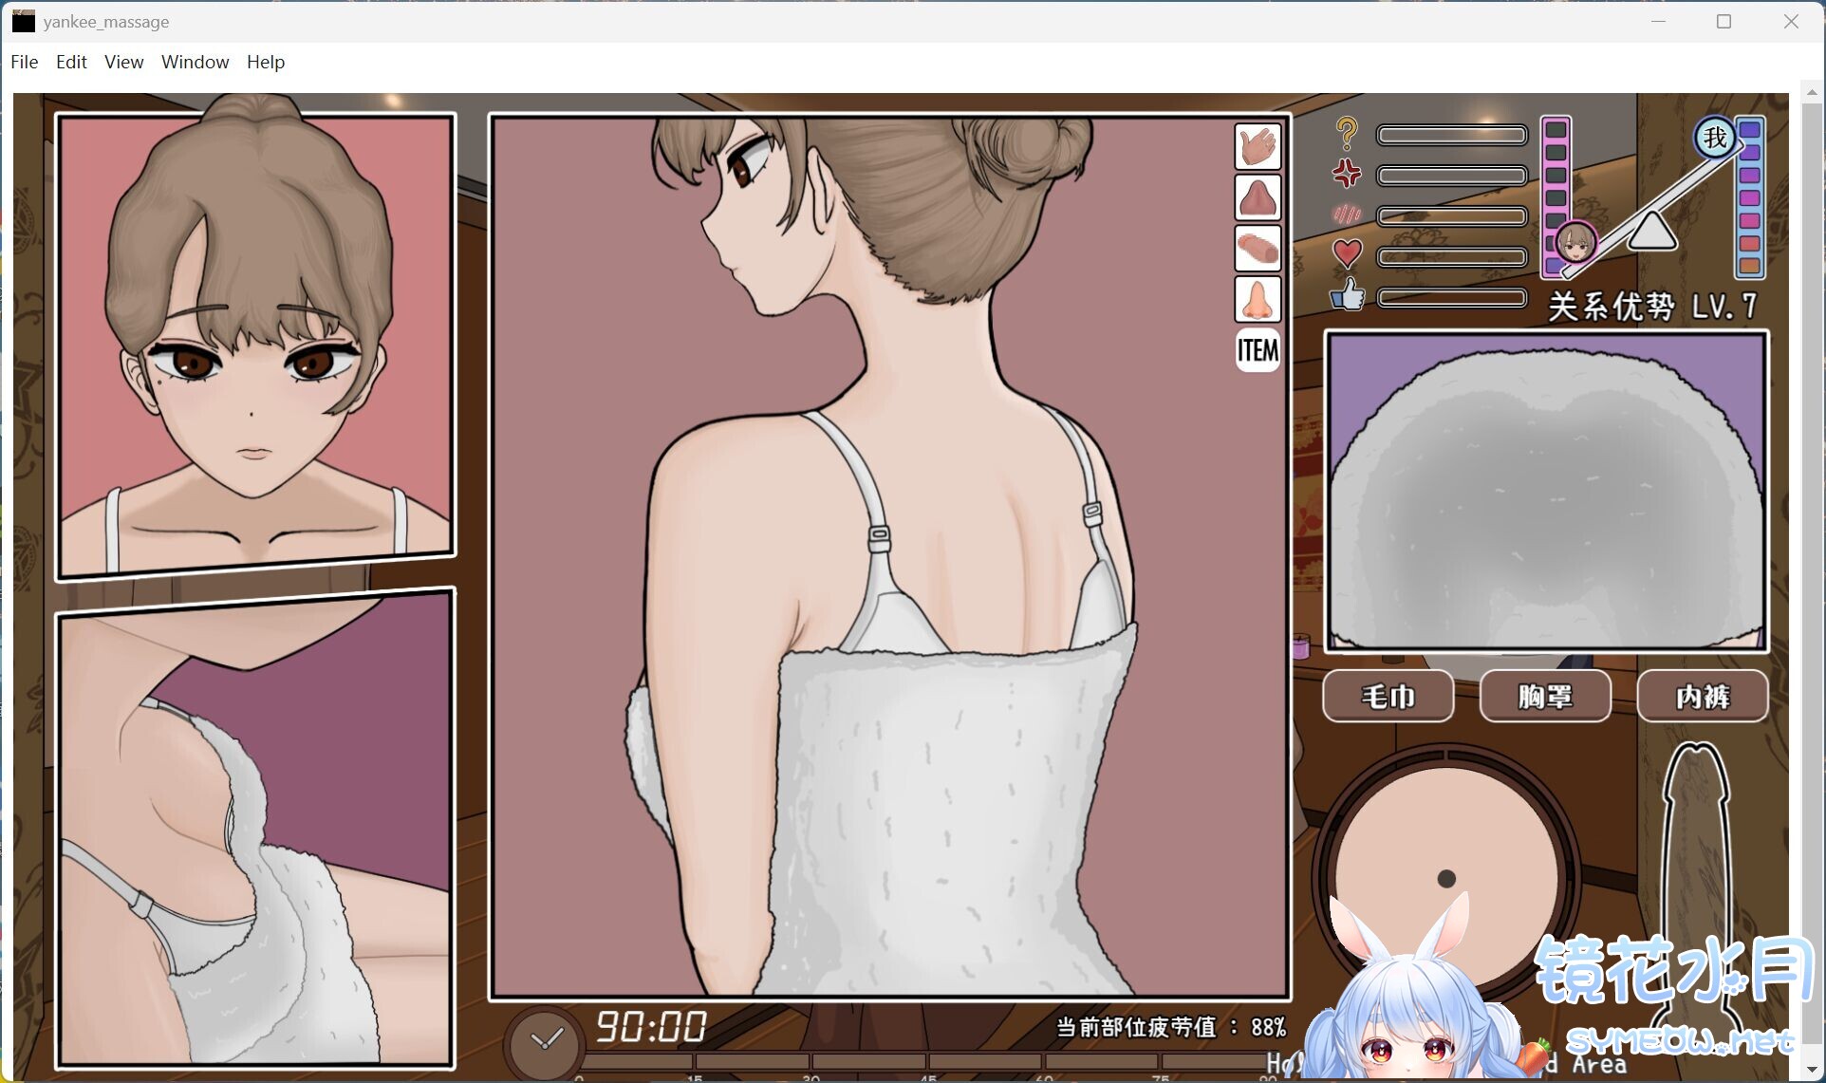The height and width of the screenshot is (1083, 1826).
Task: Click the blue segmented gauge column
Action: [x=1750, y=196]
